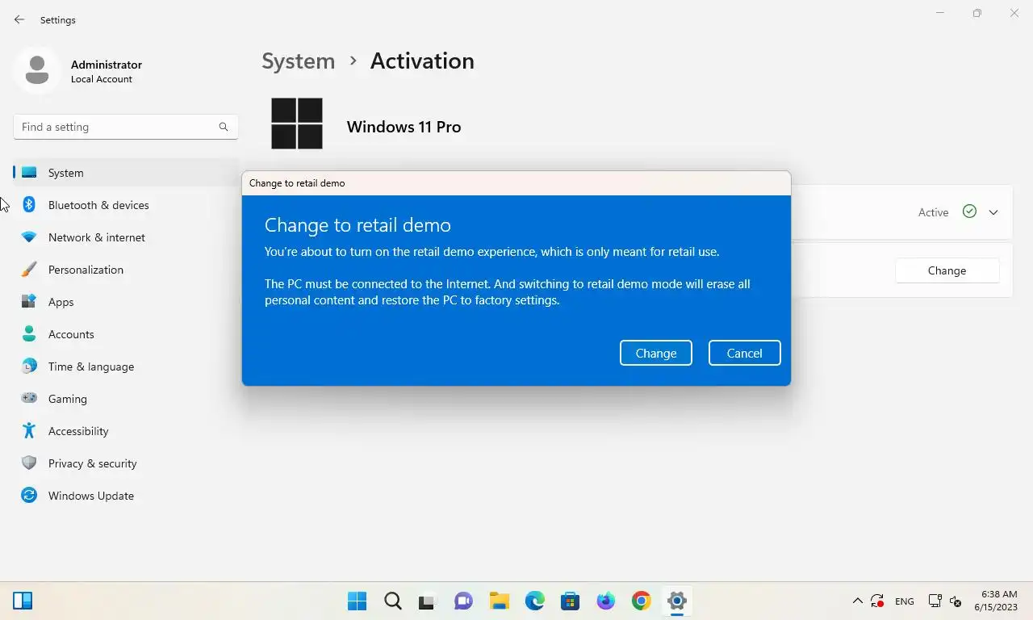This screenshot has height=620, width=1033.
Task: Open the Chat app on taskbar
Action: pyautogui.click(x=463, y=601)
